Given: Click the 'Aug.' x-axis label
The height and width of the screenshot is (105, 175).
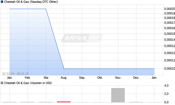Looking at the screenshot, I should click(x=64, y=78).
